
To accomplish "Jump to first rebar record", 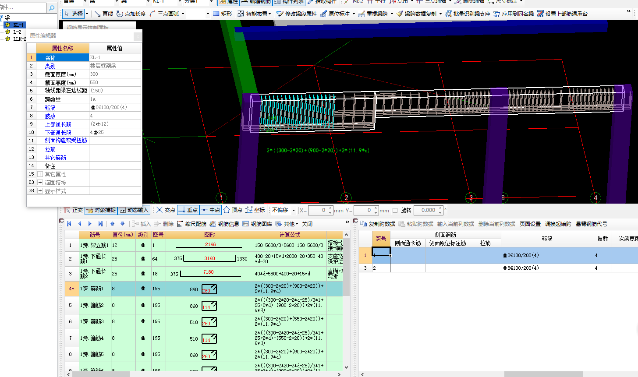I will point(69,224).
